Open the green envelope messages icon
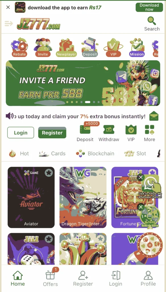 (154, 116)
